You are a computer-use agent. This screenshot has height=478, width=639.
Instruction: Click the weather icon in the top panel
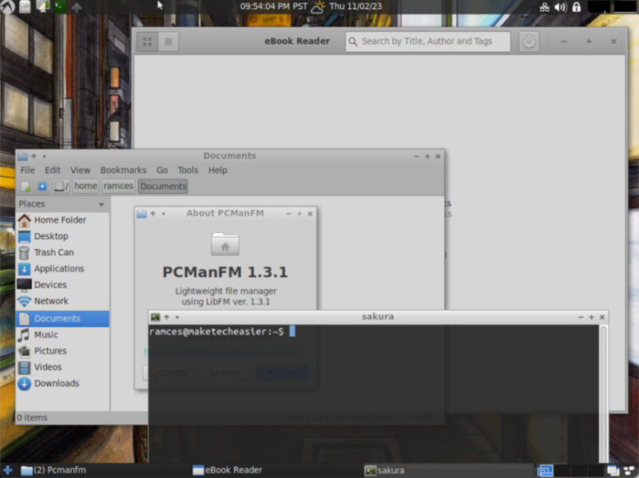pyautogui.click(x=319, y=6)
